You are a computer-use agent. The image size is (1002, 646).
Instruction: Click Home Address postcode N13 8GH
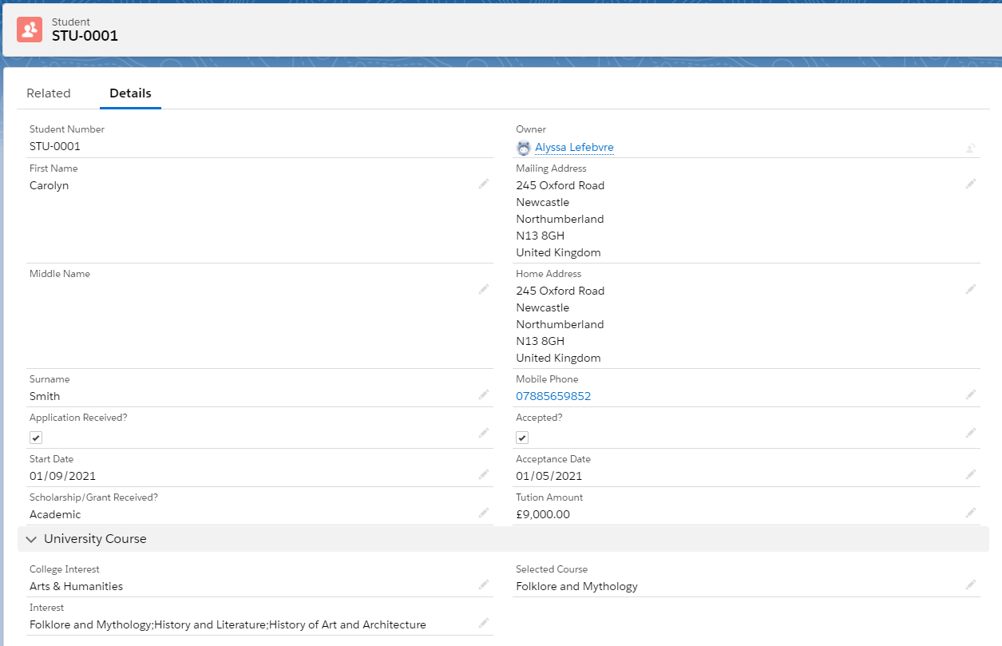pos(541,341)
